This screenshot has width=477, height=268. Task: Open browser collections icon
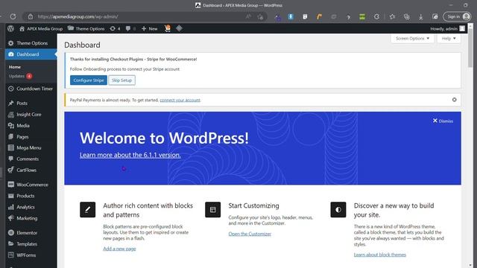tap(406, 16)
